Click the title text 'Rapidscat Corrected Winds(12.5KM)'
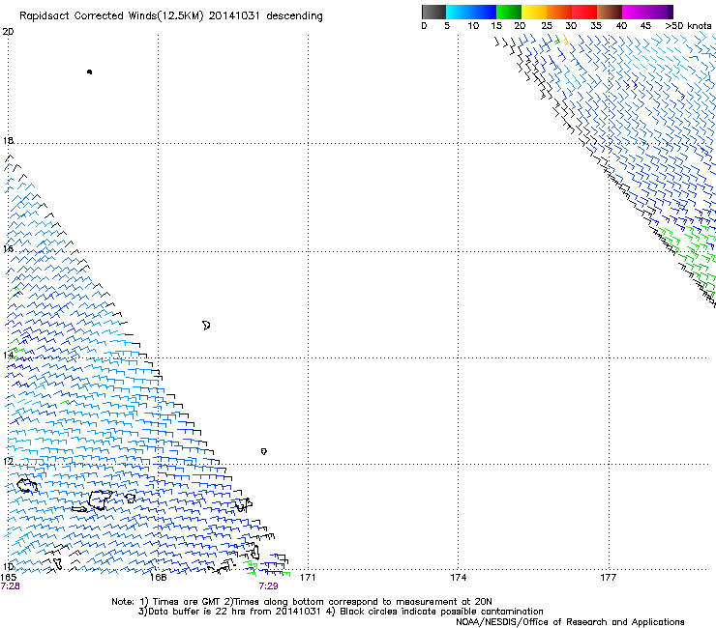The image size is (716, 628). [x=111, y=15]
